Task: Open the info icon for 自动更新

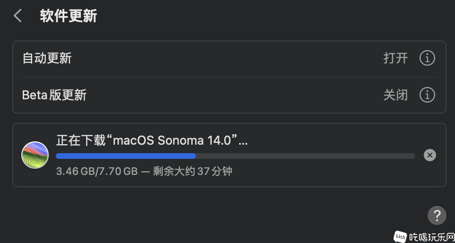Action: pos(427,58)
